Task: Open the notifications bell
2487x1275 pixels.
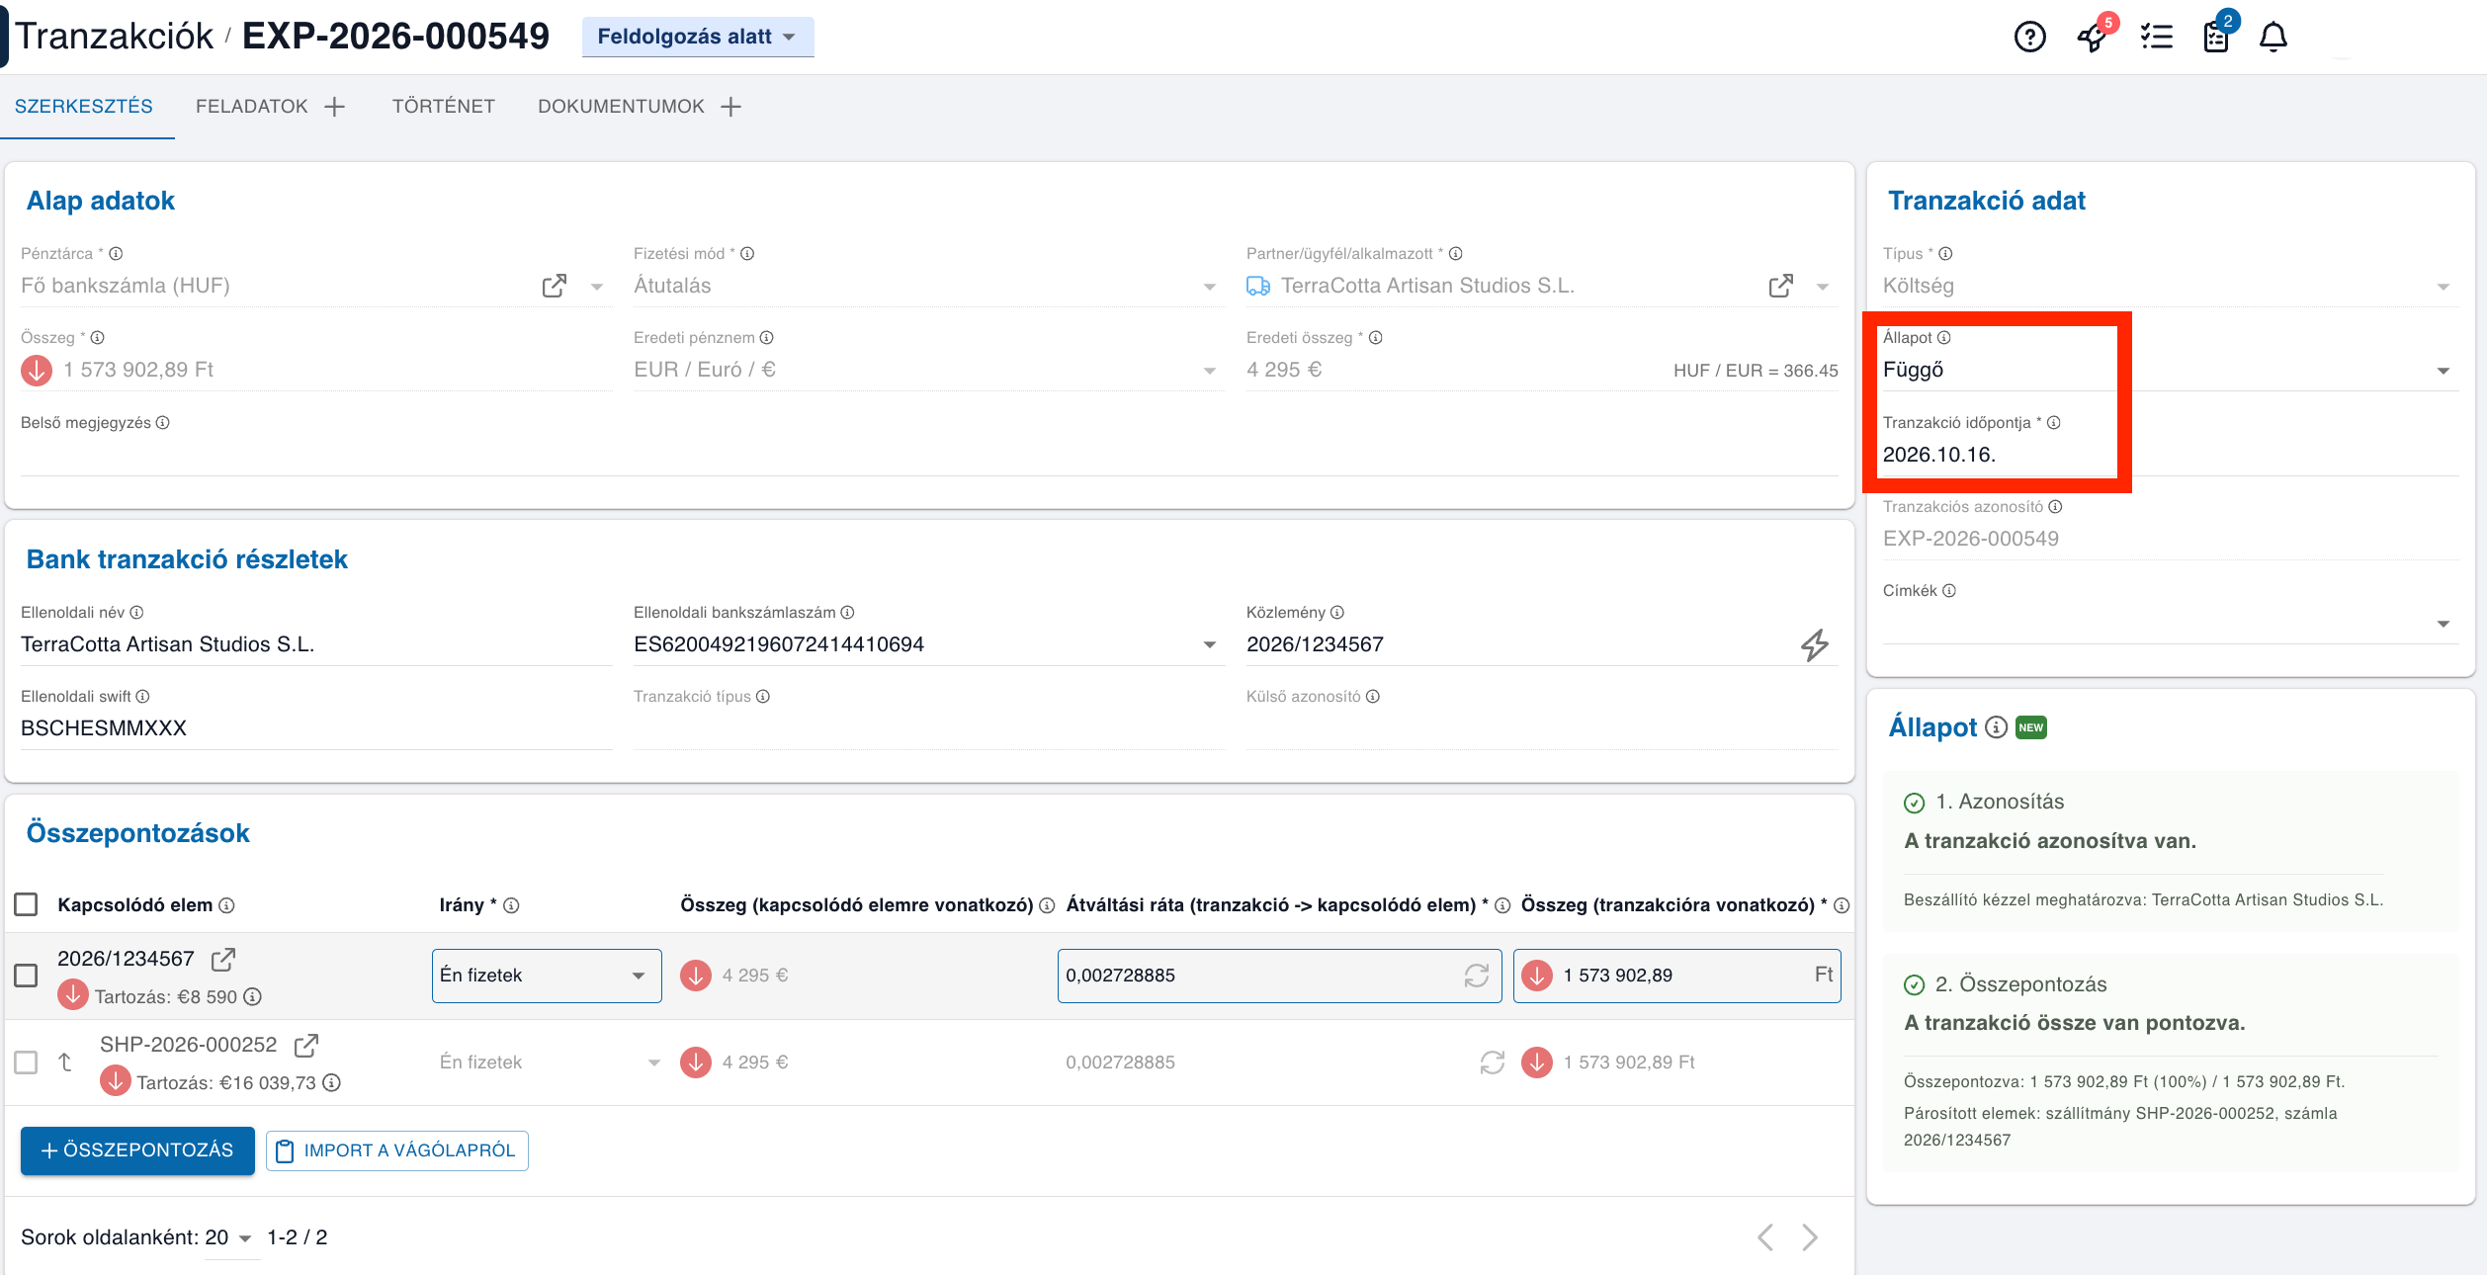Action: (x=2273, y=38)
